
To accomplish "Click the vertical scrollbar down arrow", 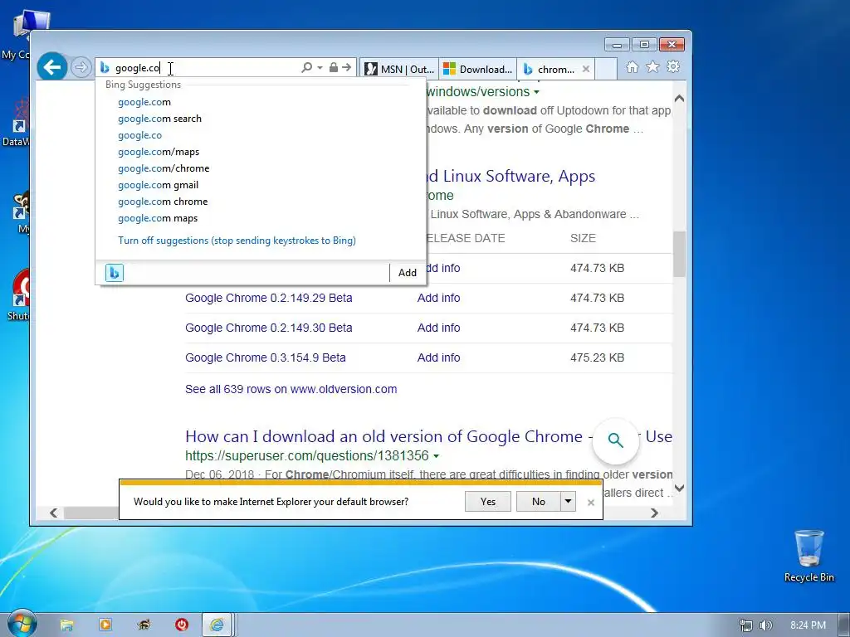I will tap(679, 488).
